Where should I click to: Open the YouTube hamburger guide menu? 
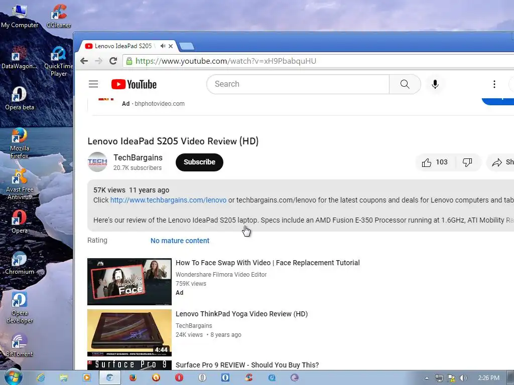(x=93, y=84)
